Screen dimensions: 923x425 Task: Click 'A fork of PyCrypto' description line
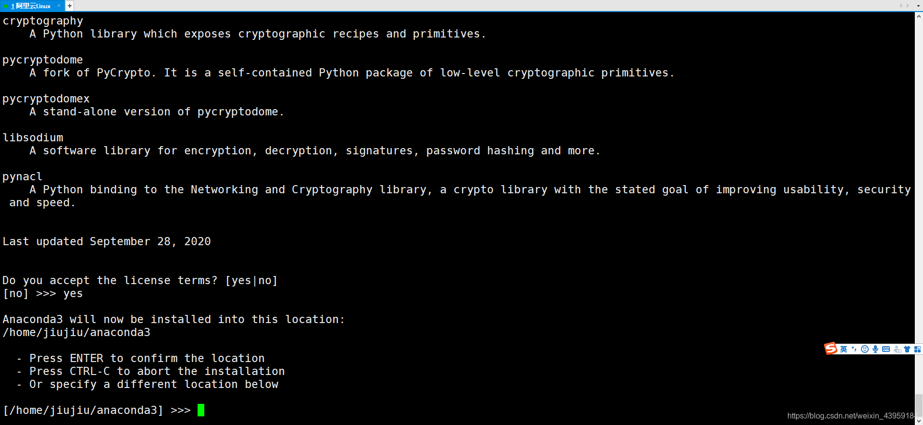(352, 73)
